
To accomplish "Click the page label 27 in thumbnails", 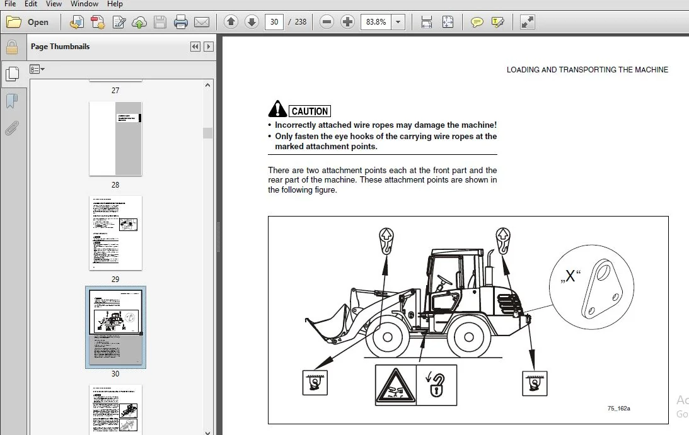I will click(115, 91).
